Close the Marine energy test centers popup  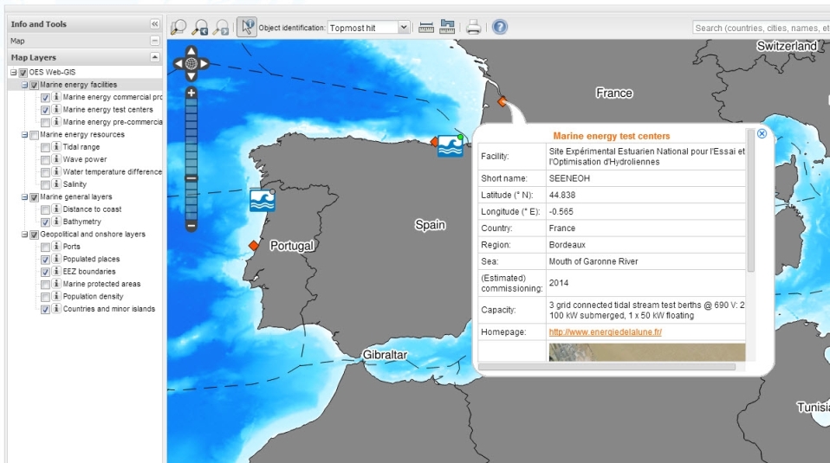[x=762, y=133]
